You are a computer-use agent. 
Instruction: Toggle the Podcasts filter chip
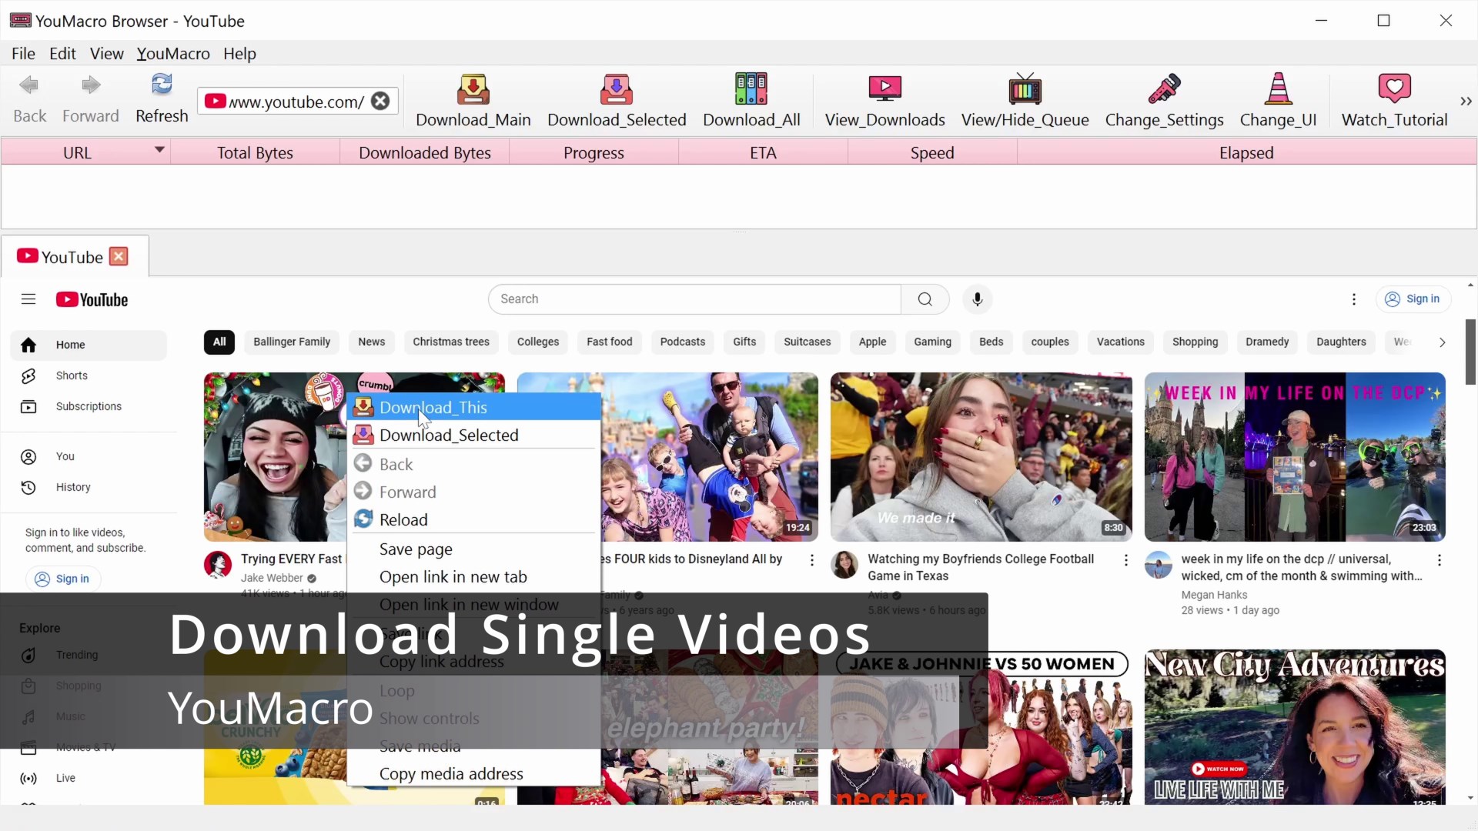coord(682,342)
